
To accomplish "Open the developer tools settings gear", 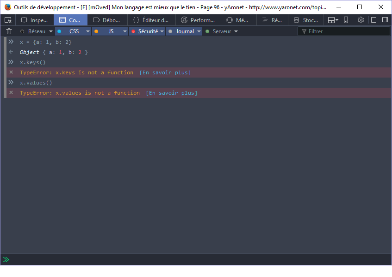I will [x=361, y=20].
